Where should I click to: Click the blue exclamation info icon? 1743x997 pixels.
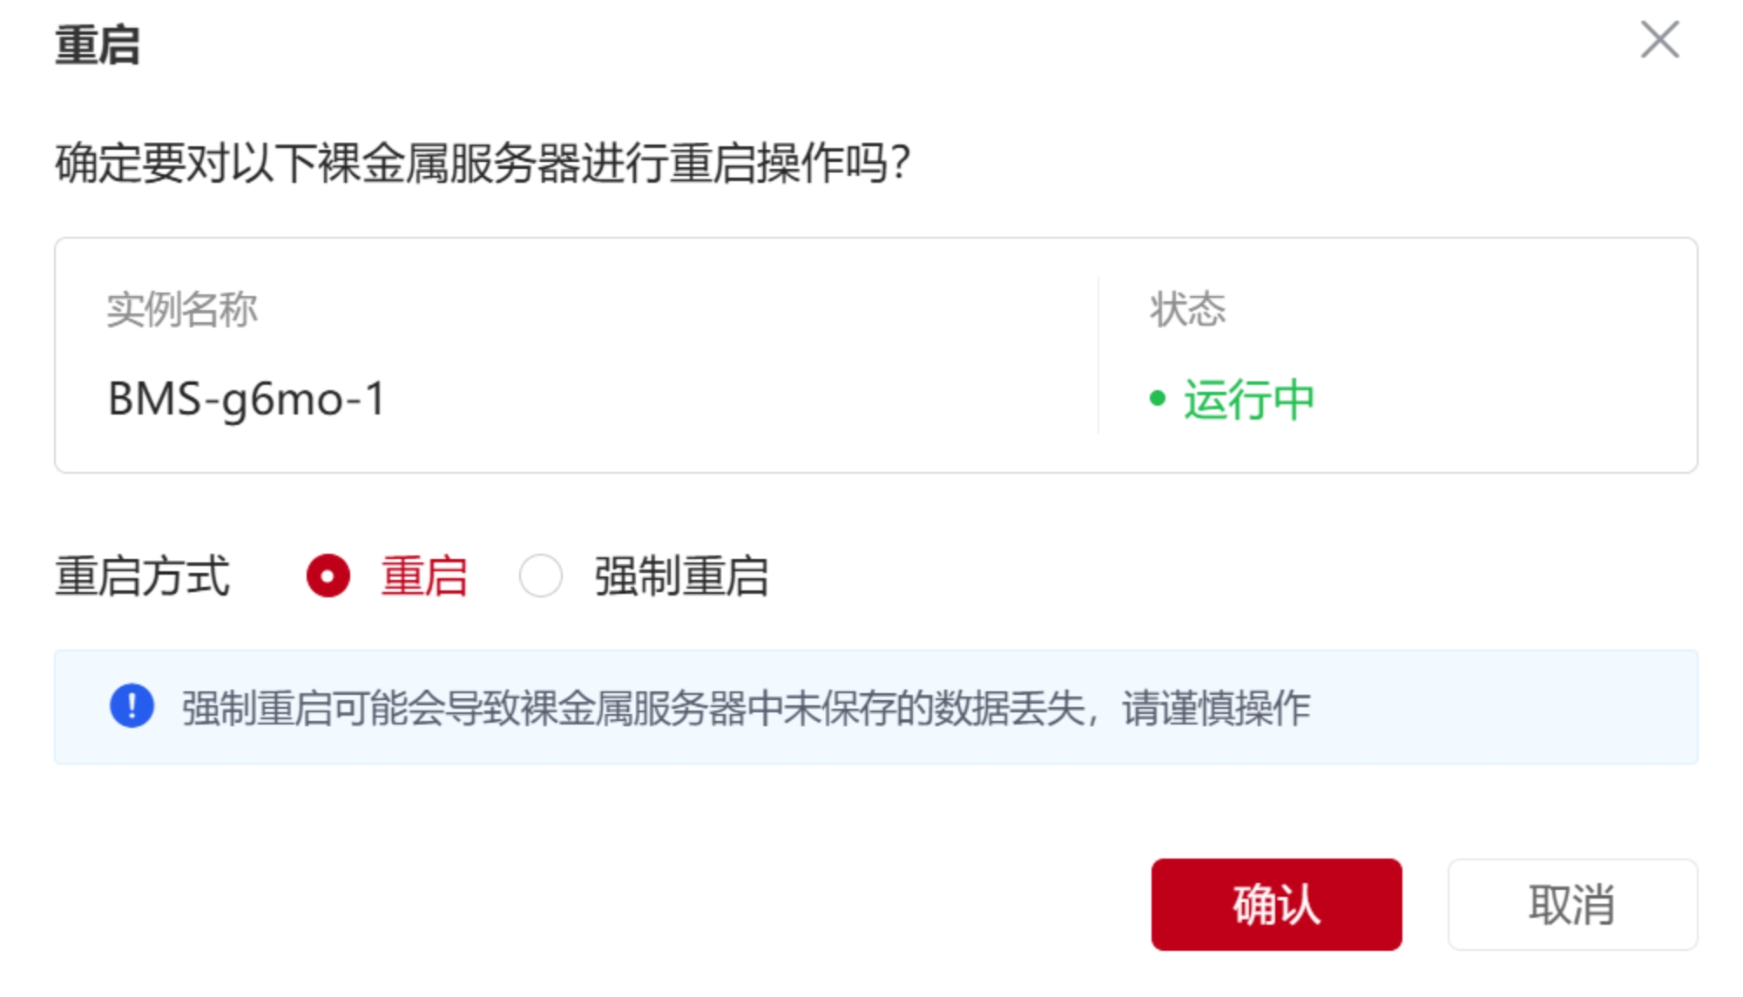coord(132,706)
